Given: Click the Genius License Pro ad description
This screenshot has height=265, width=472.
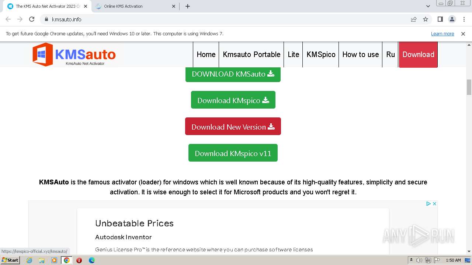Looking at the screenshot, I should (204, 250).
